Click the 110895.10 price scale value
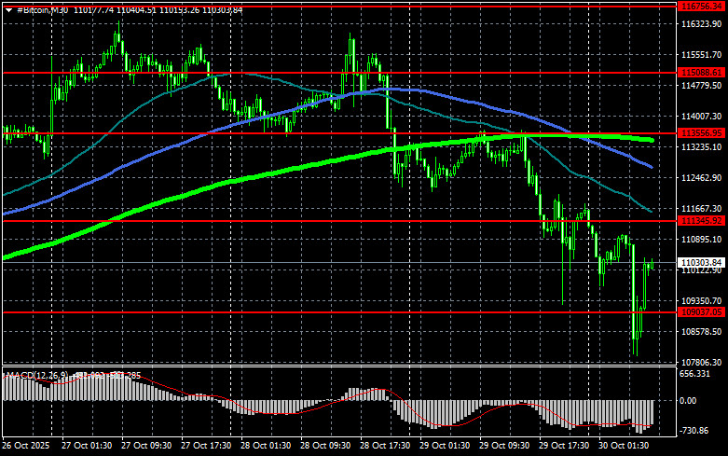728x456 pixels. coord(701,239)
